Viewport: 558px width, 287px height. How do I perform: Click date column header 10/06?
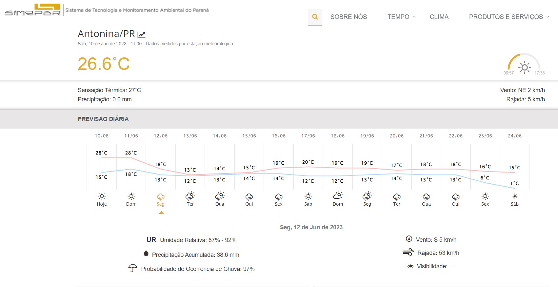tap(102, 136)
